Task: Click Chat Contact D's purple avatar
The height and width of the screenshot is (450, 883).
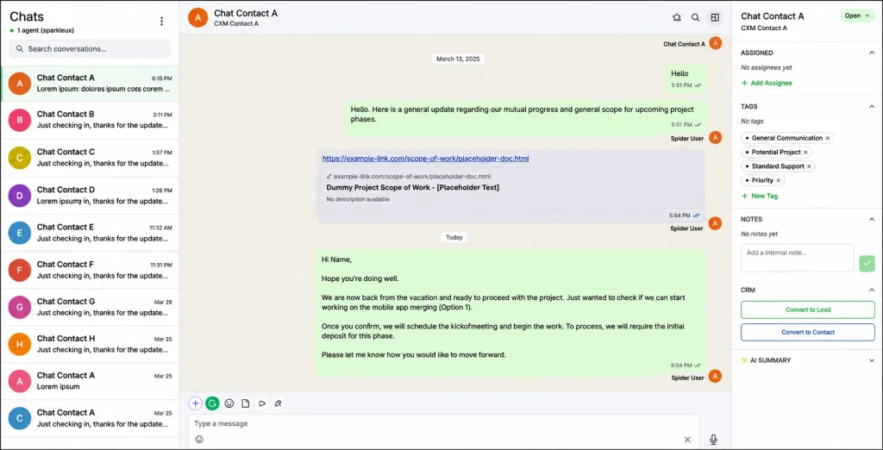Action: [x=20, y=196]
